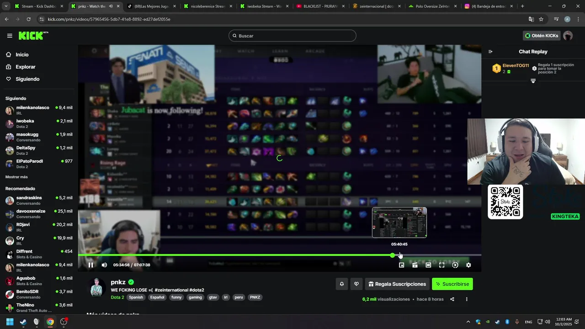This screenshot has width=585, height=329.
Task: Share this video
Action: tap(452, 299)
